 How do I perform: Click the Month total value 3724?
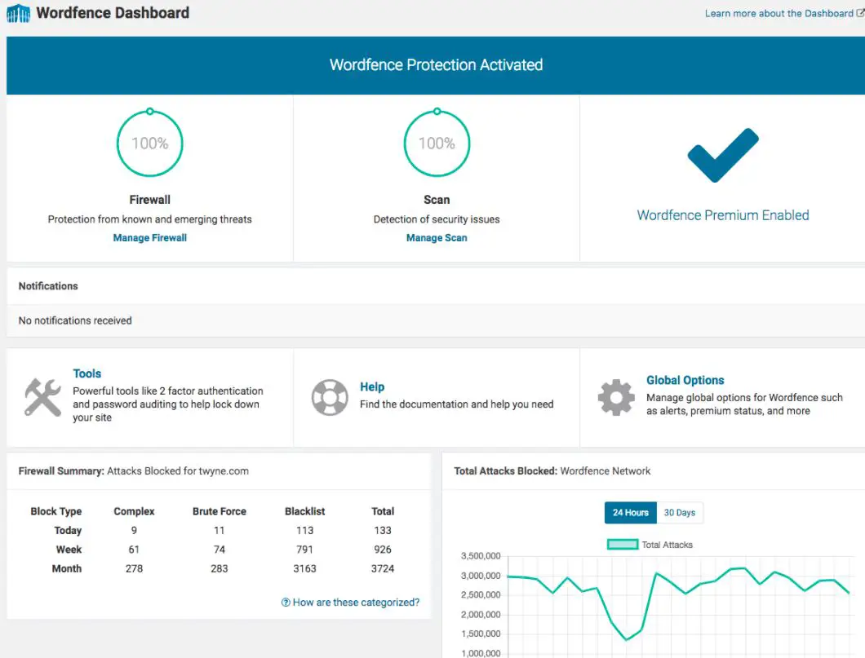(x=382, y=568)
